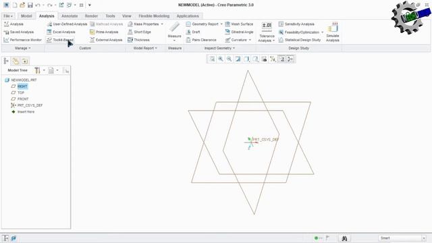Click the Regenerate icon in quick access toolbar

pyautogui.click(x=61, y=5)
